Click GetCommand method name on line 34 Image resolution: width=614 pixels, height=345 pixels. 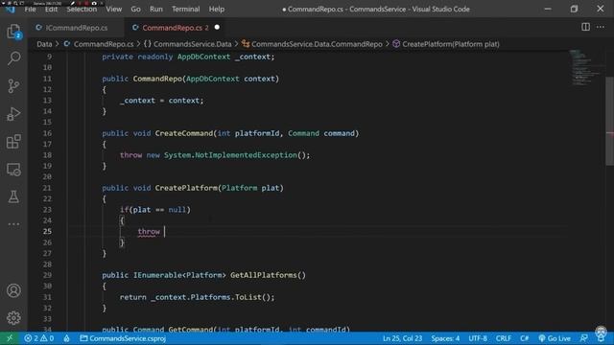point(190,330)
